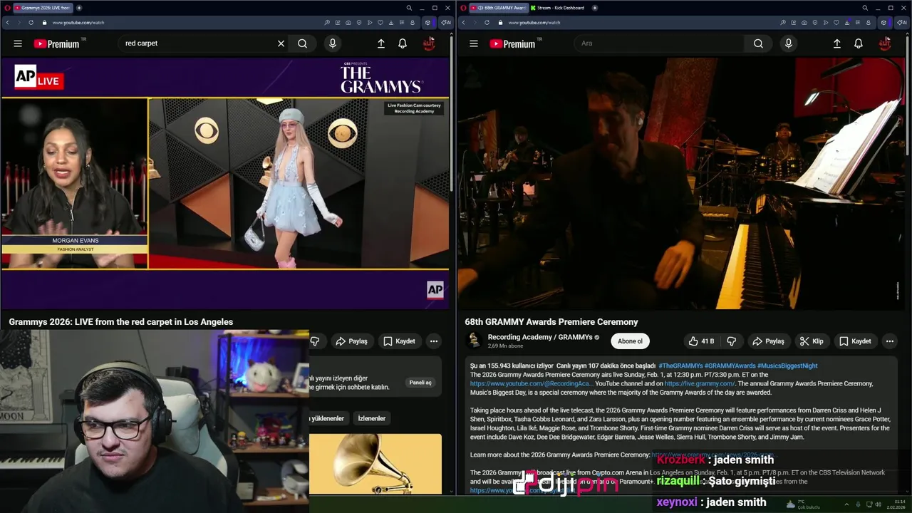Go back in right browser window

coord(463,22)
